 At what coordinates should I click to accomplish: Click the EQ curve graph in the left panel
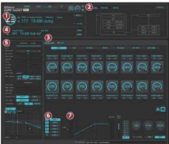pyautogui.click(x=23, y=122)
